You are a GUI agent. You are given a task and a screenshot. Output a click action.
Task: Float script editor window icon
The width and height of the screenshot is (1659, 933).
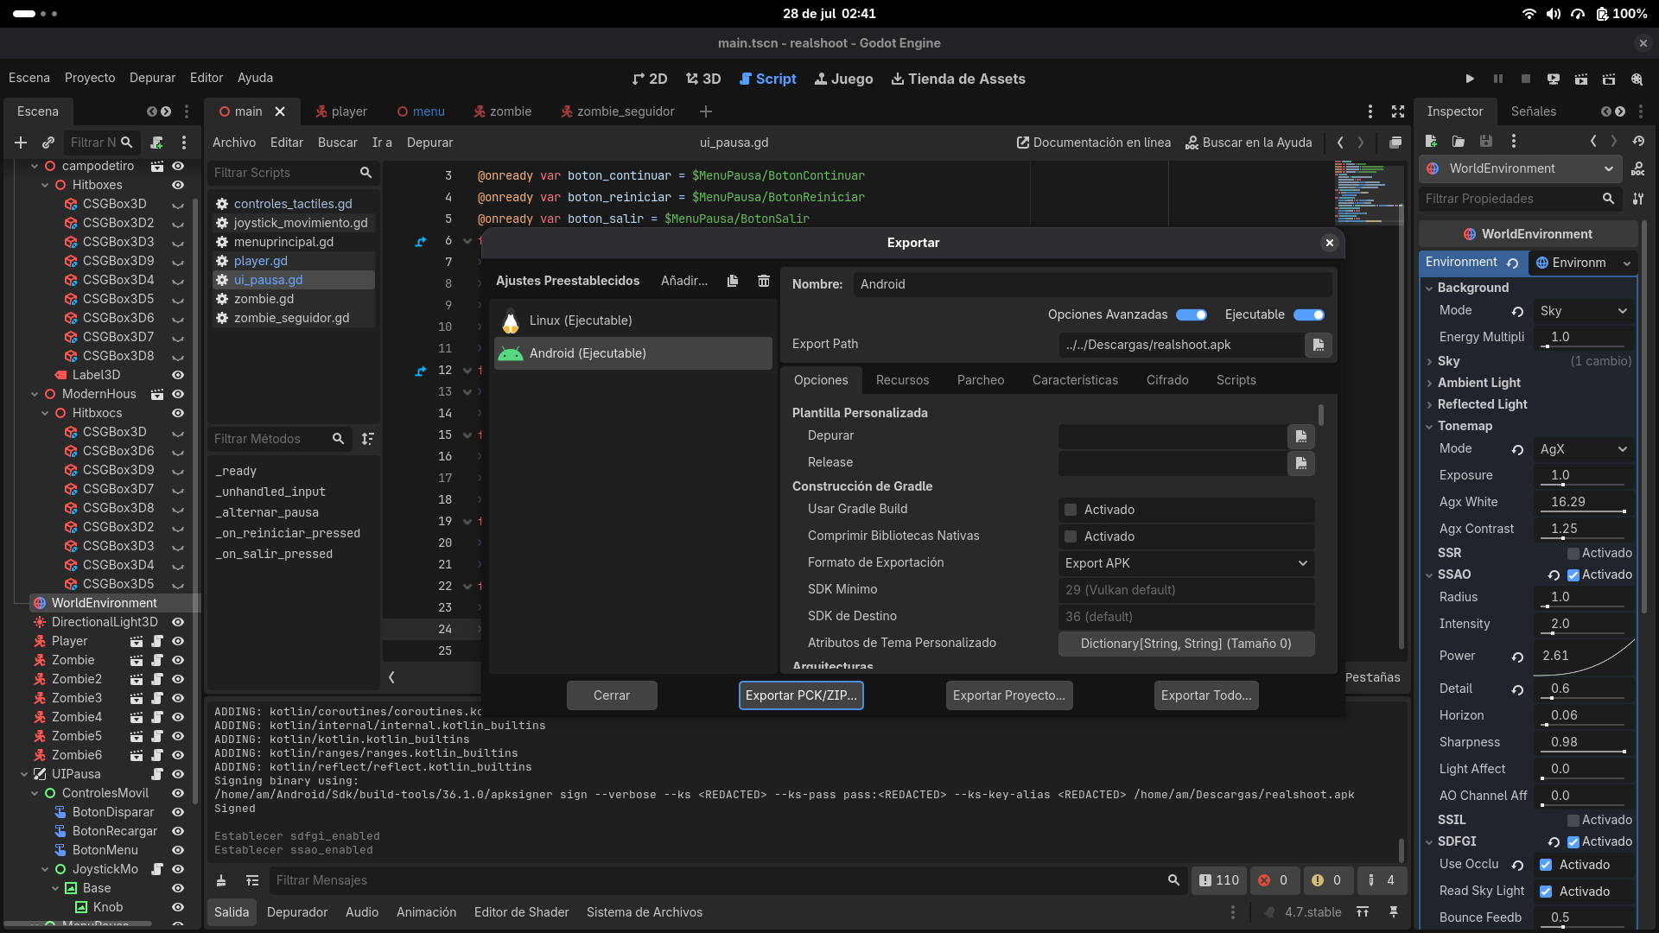tap(1395, 143)
